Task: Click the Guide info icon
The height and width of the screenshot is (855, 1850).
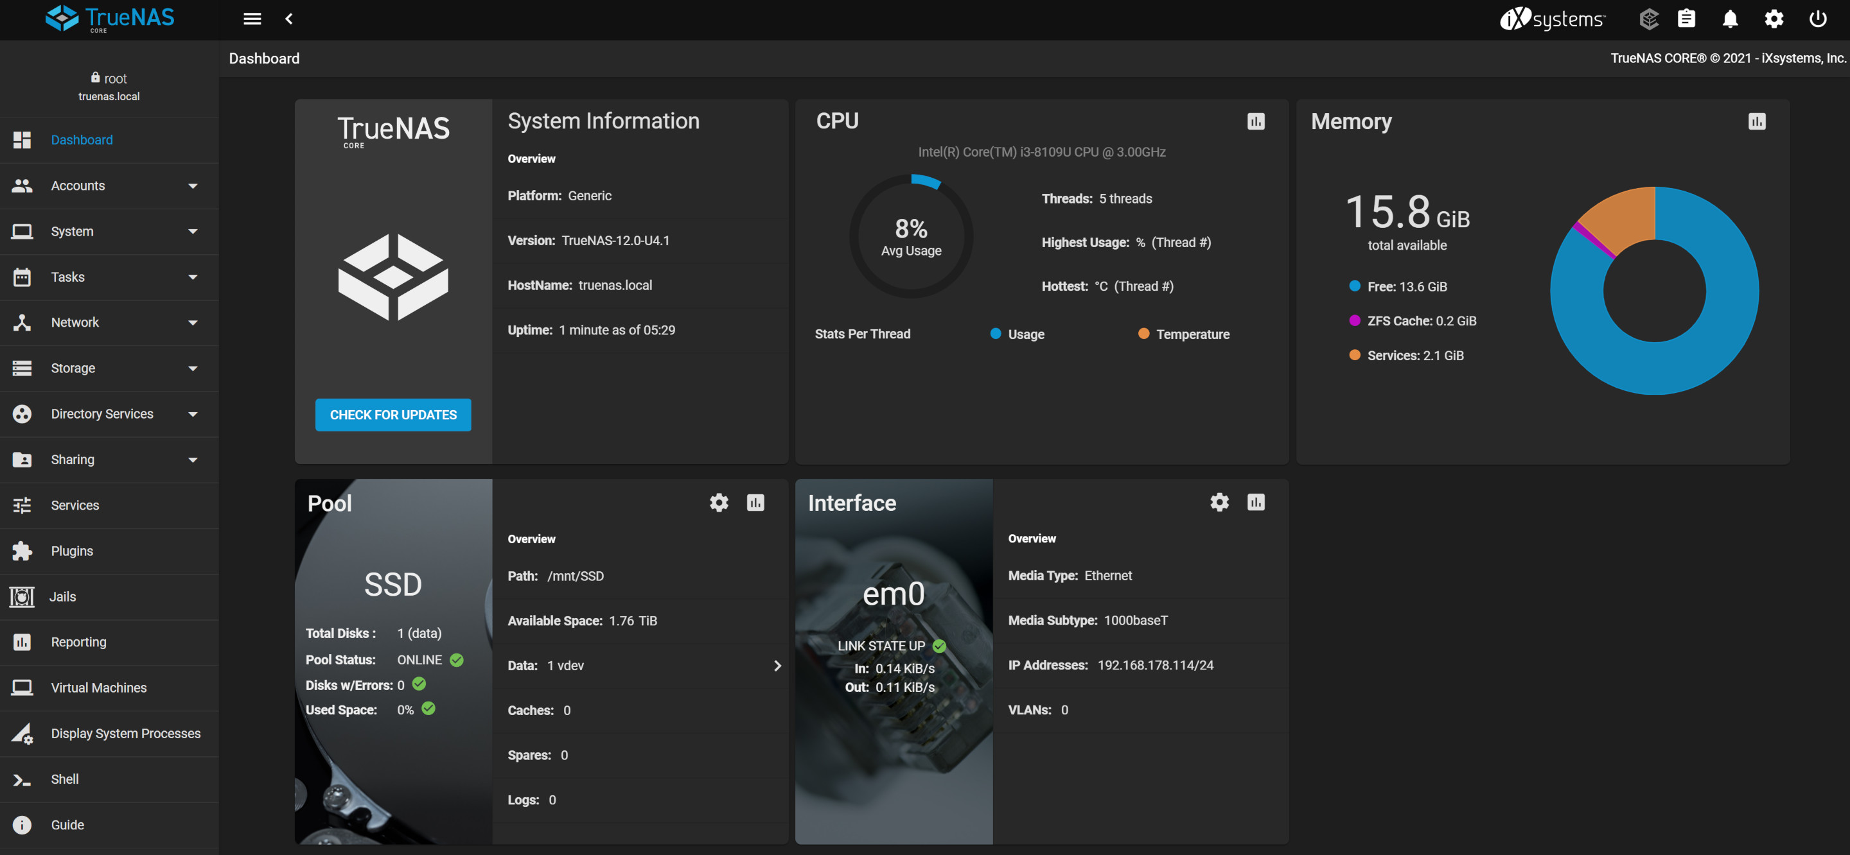Action: pyautogui.click(x=22, y=825)
